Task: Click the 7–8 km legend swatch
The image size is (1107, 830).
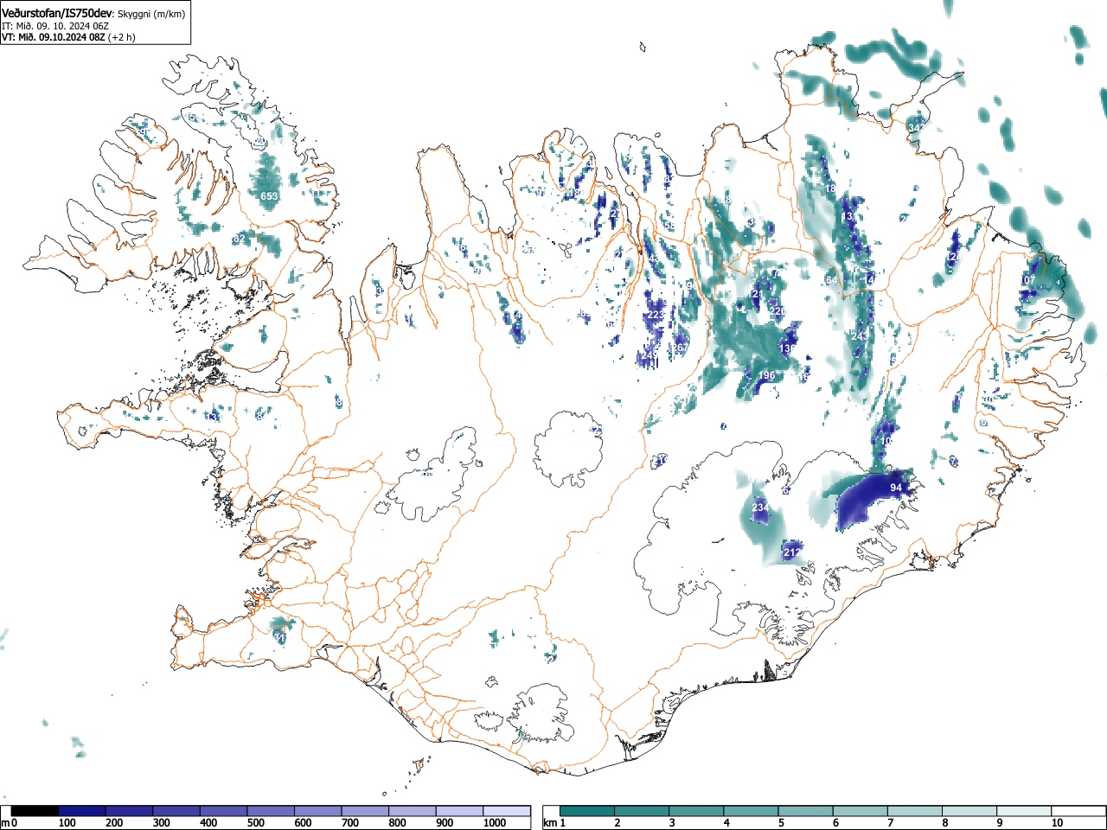Action: [917, 811]
